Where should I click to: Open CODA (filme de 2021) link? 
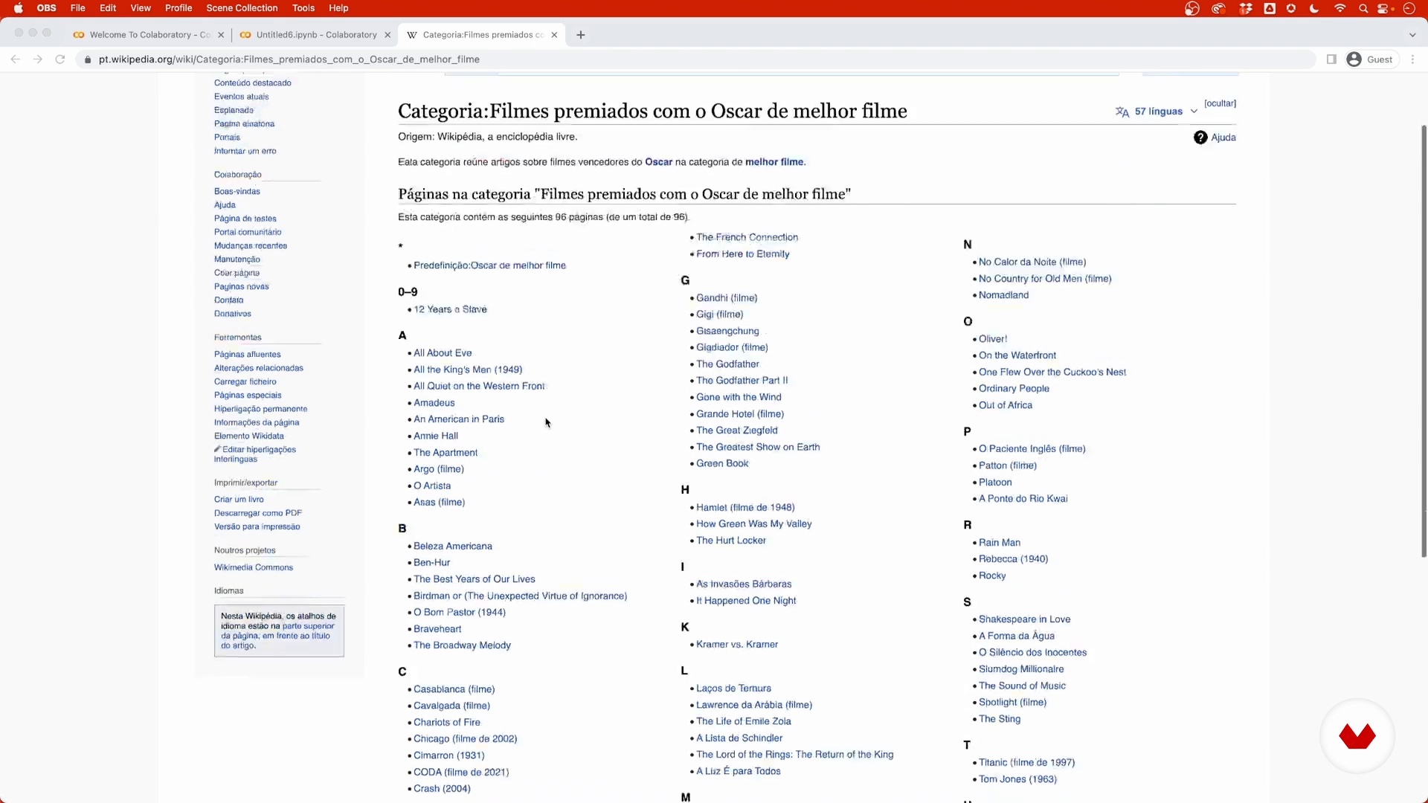tap(461, 773)
